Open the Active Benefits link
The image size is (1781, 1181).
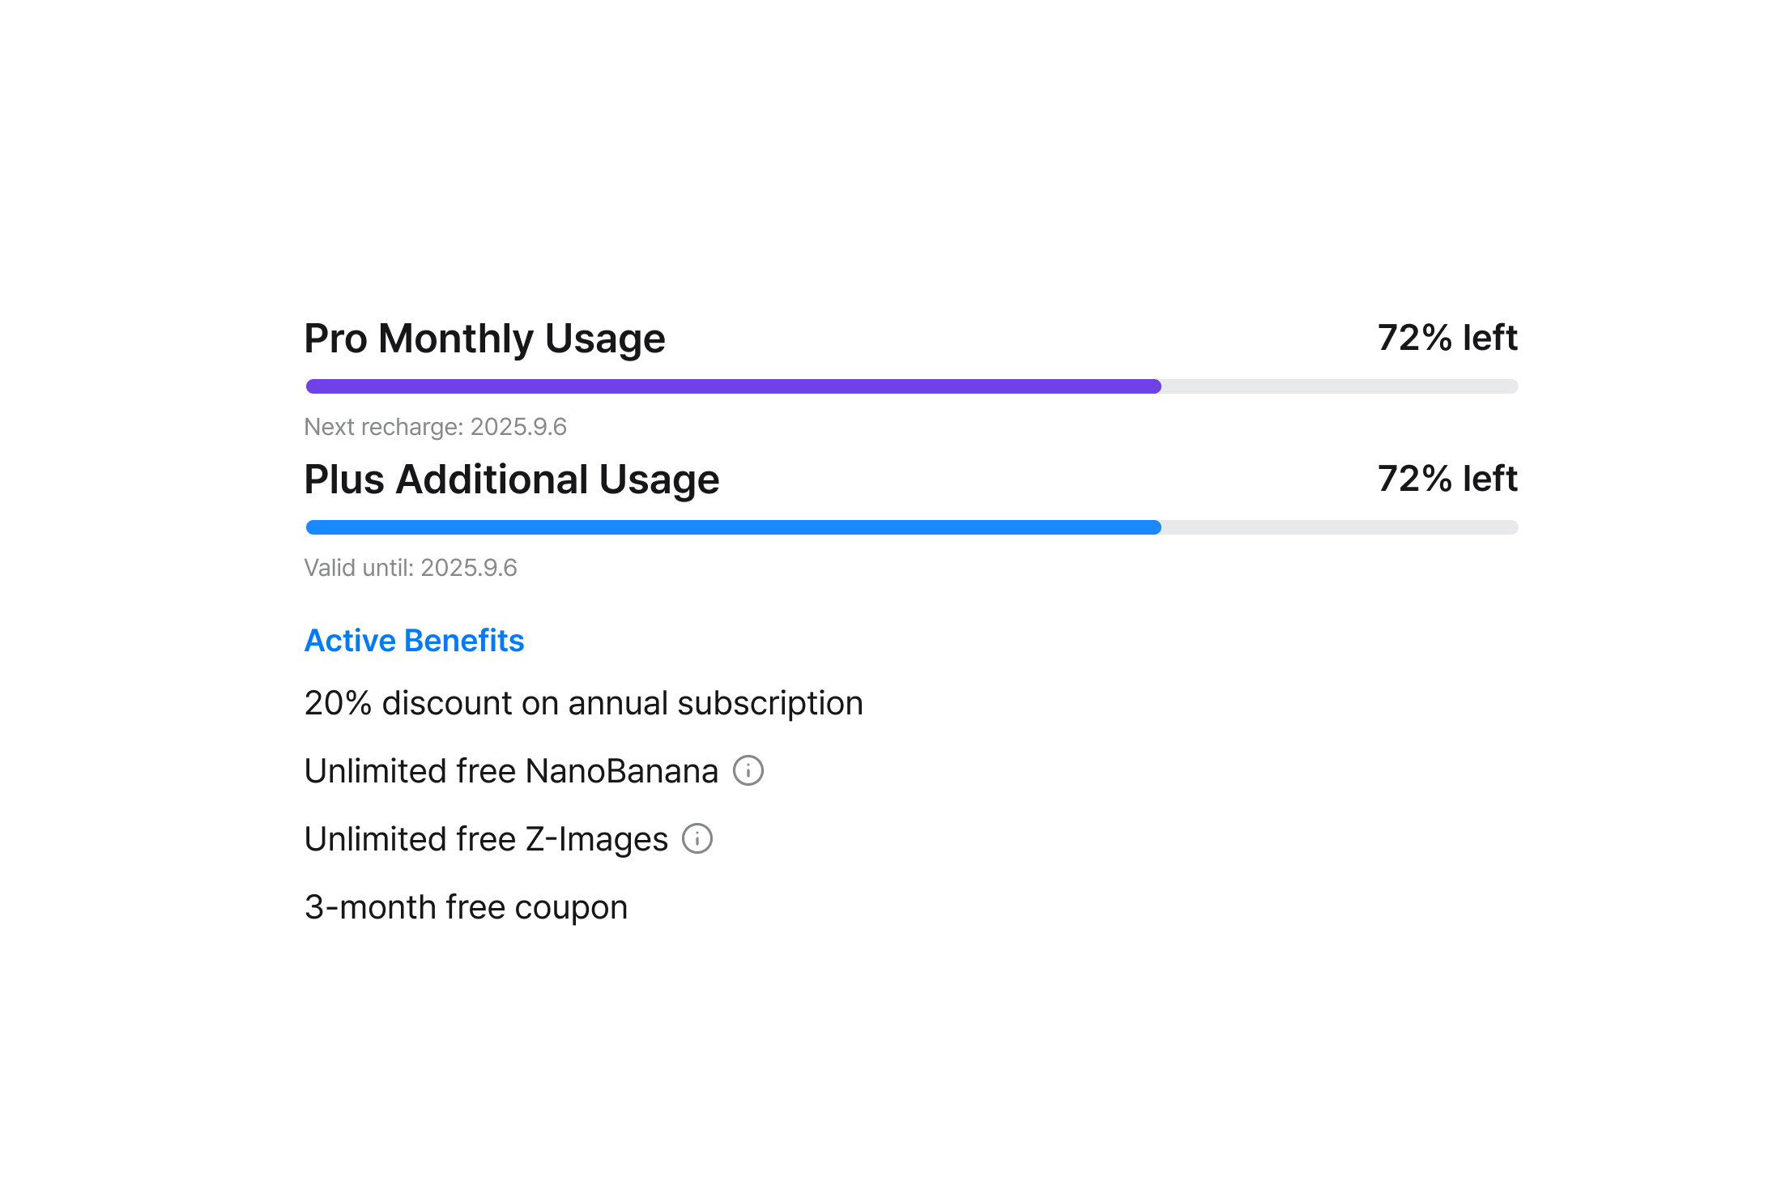[414, 641]
